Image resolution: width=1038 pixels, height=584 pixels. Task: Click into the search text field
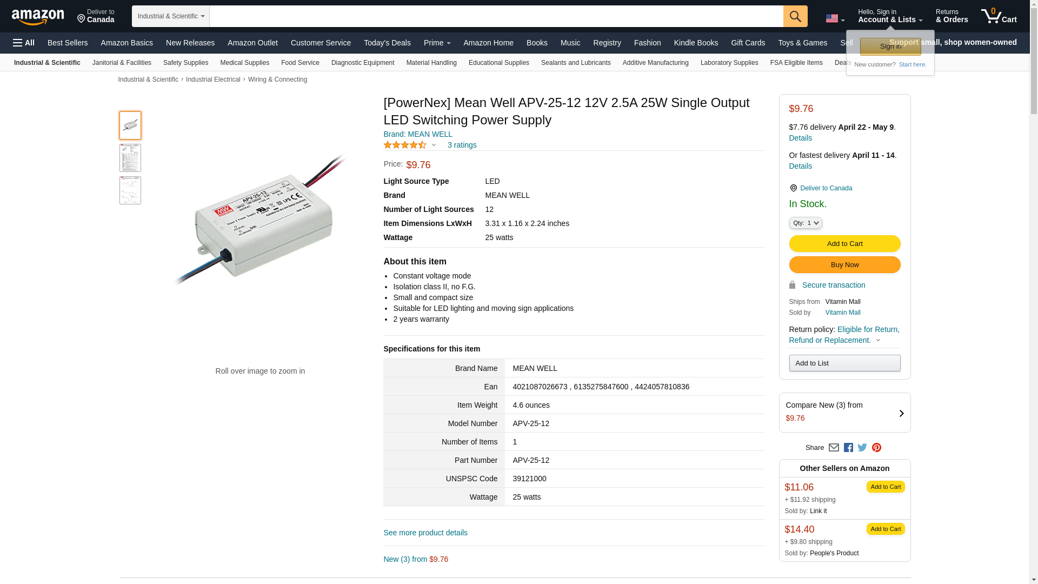pyautogui.click(x=496, y=16)
